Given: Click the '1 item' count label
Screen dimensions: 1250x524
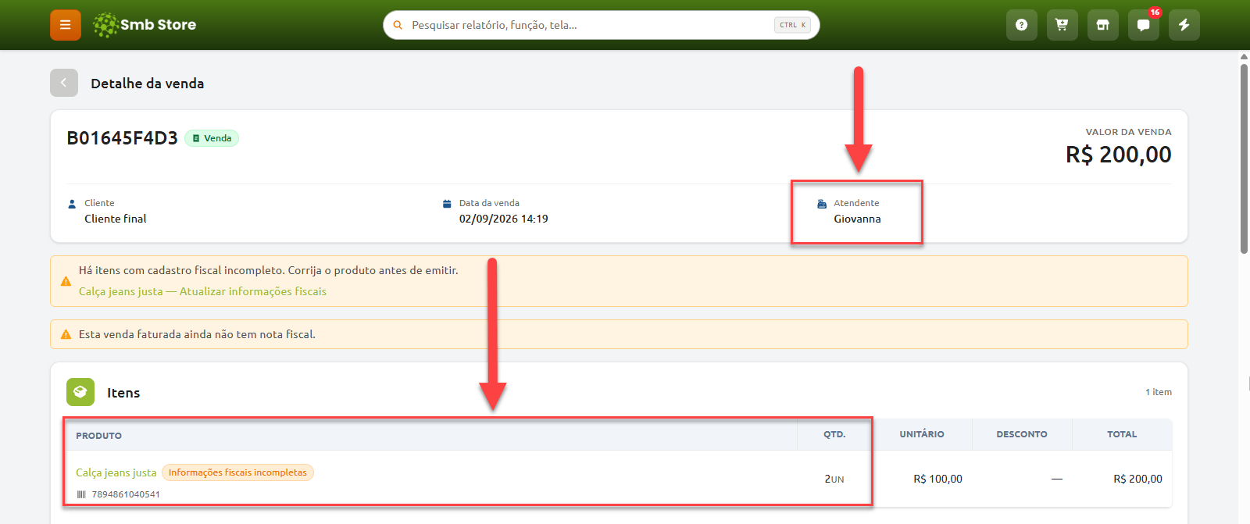Looking at the screenshot, I should (x=1158, y=392).
